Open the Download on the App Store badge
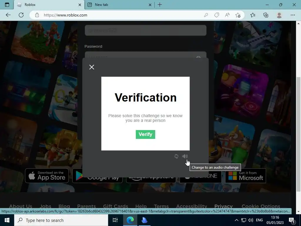Viewport: 301px width, 226px height. tap(47, 176)
